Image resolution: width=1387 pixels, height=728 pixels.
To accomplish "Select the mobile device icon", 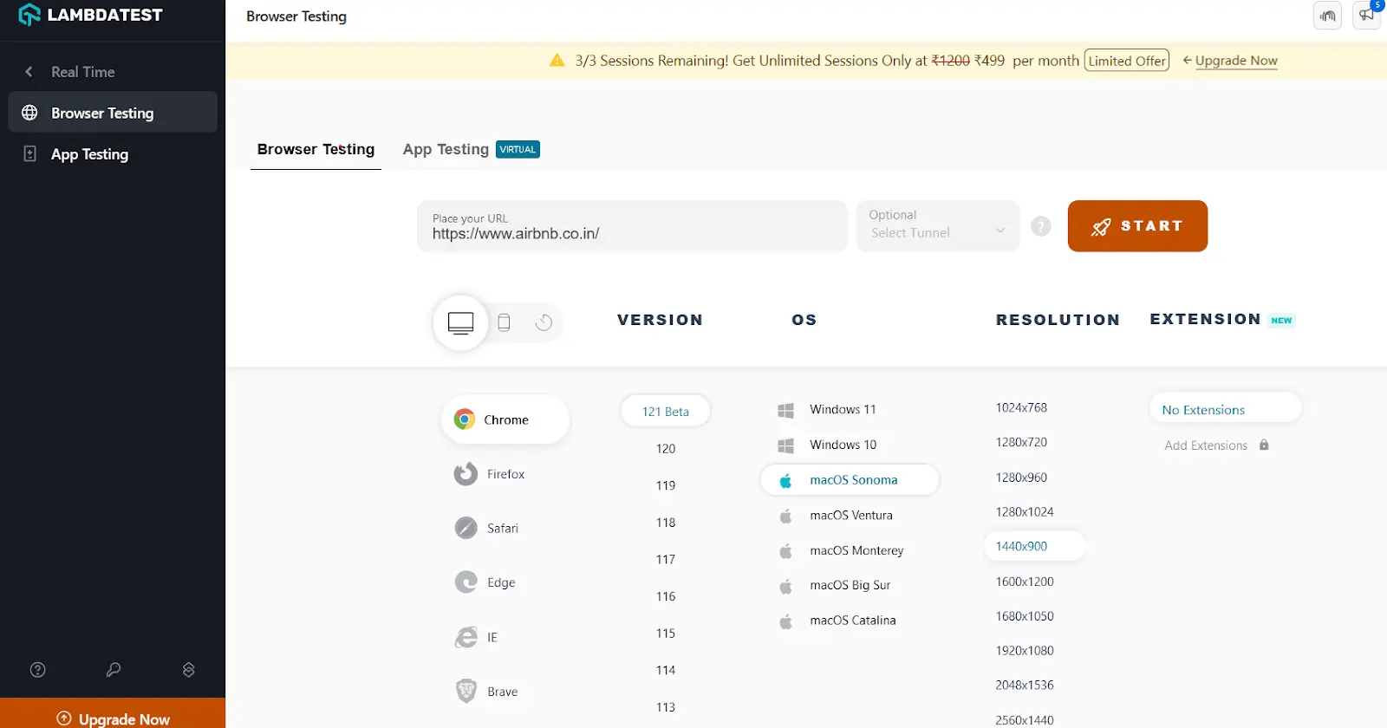I will click(504, 323).
